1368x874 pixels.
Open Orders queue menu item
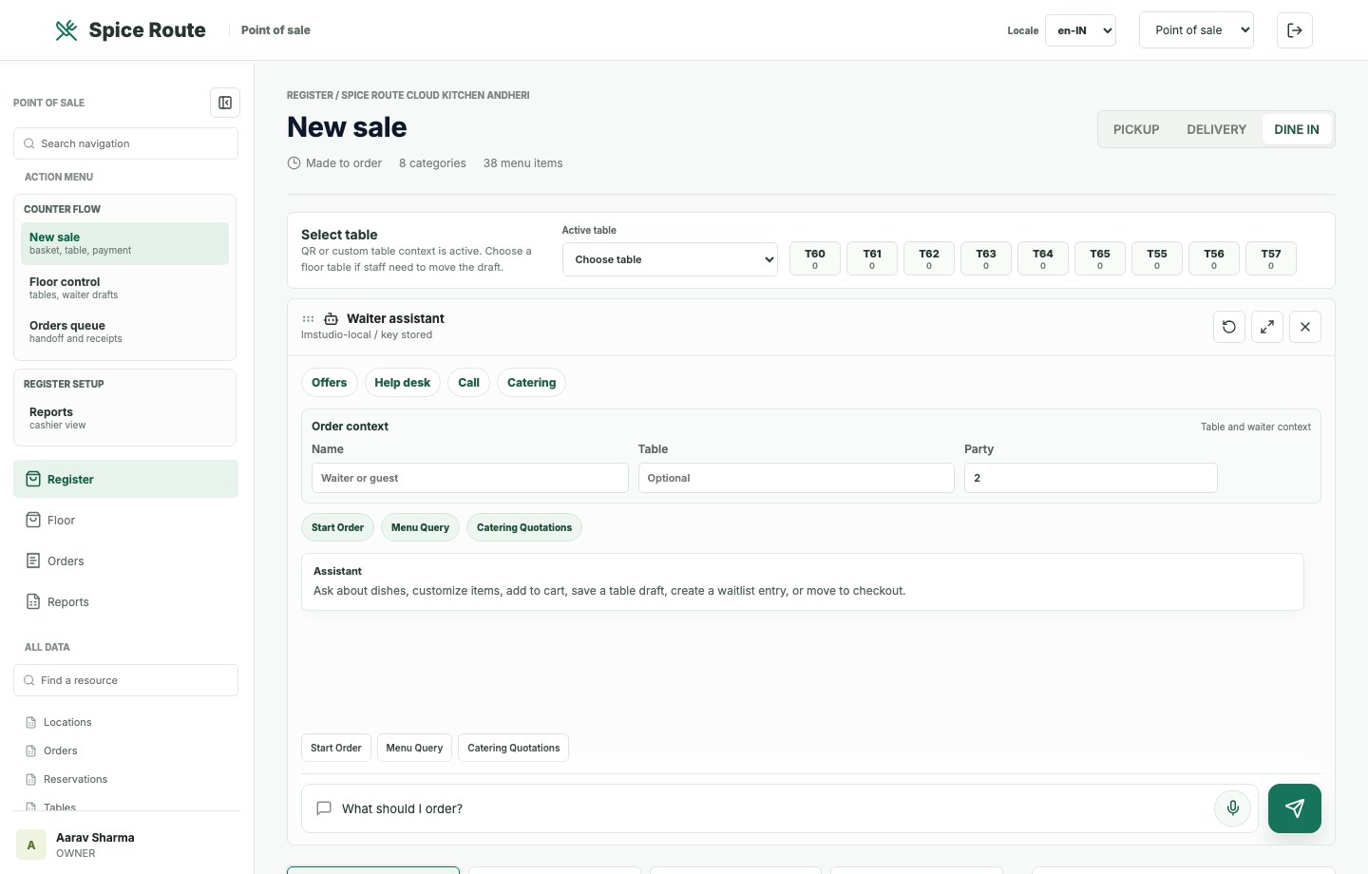click(124, 332)
